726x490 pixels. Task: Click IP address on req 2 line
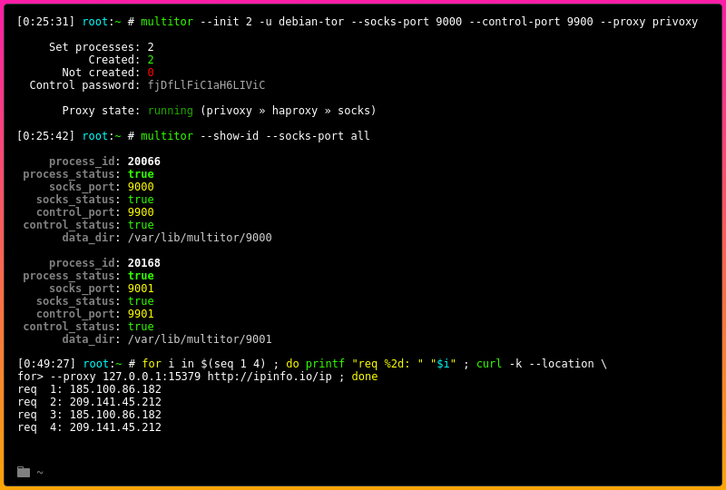point(115,402)
